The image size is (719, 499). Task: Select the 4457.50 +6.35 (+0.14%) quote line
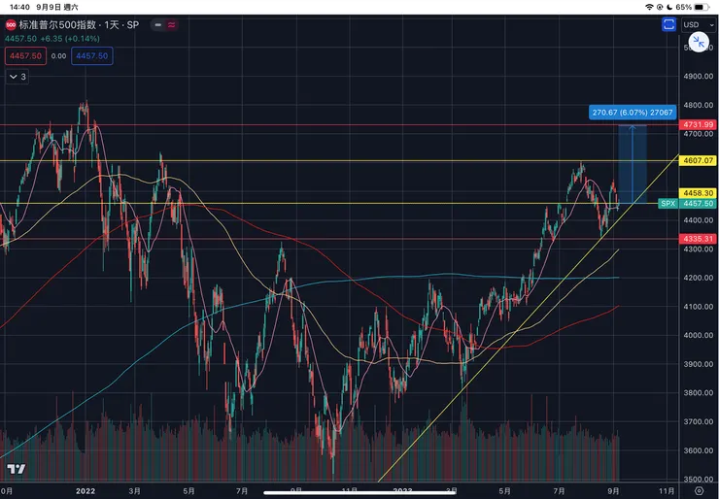(52, 39)
